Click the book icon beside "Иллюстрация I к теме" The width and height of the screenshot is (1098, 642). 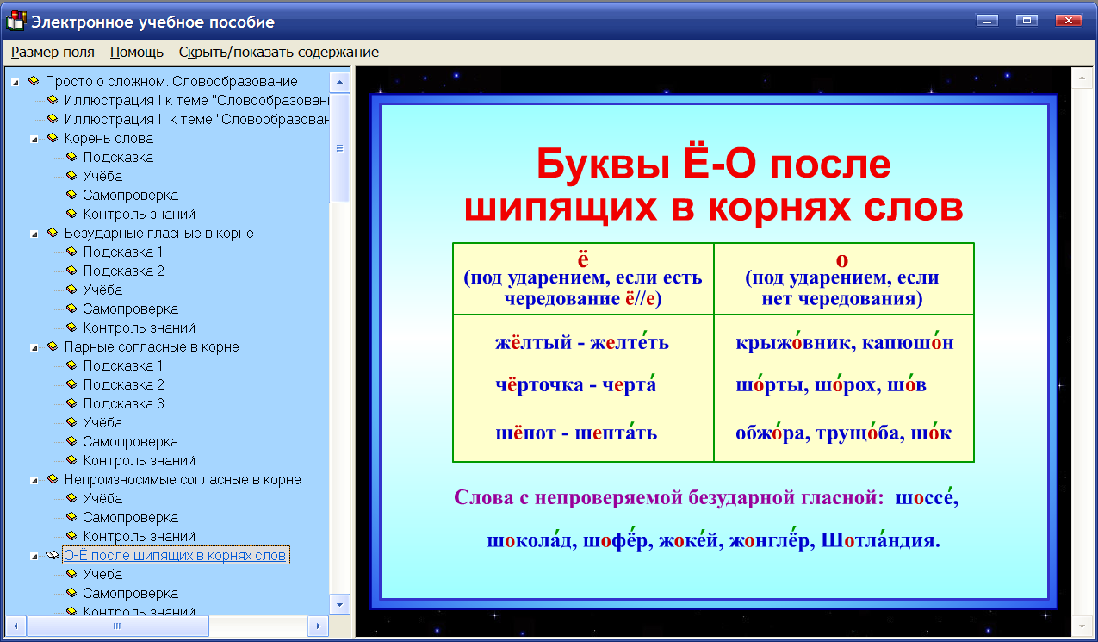click(x=52, y=100)
